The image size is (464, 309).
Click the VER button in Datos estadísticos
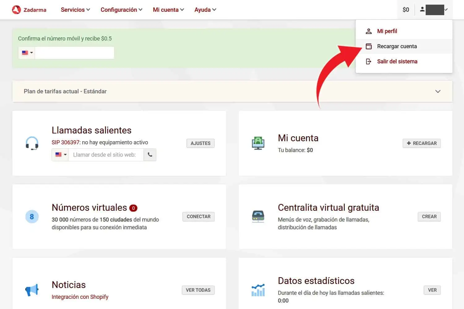(432, 290)
